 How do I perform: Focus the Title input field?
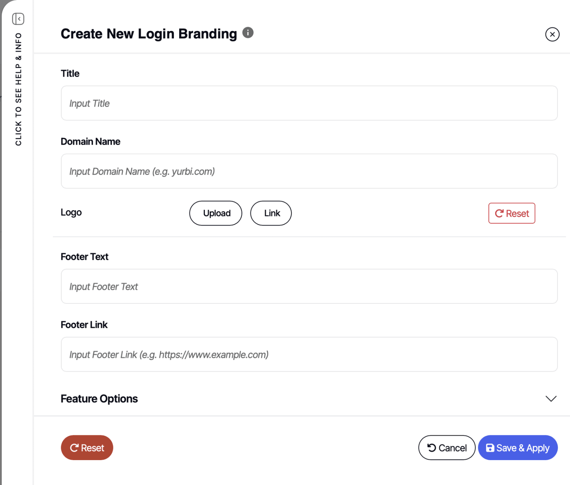[x=309, y=103]
